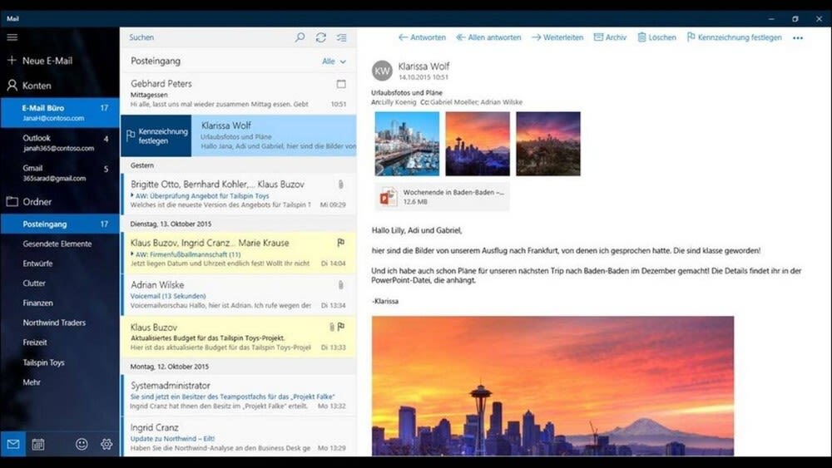Open the calendar app icon

tap(38, 444)
